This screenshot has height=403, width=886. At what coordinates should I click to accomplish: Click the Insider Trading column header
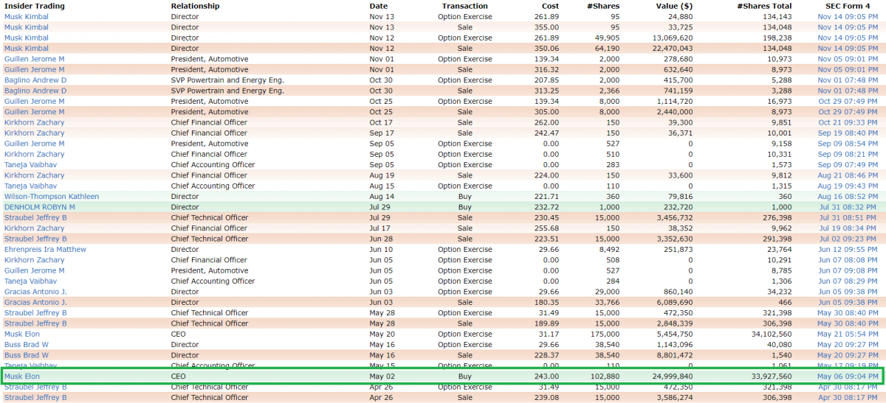(35, 6)
